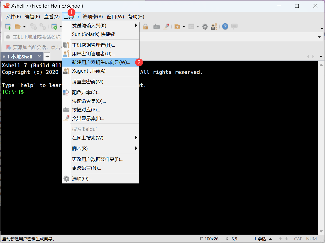The width and height of the screenshot is (325, 243).
Task: Click the lock screen padlock icon
Action: point(145,26)
